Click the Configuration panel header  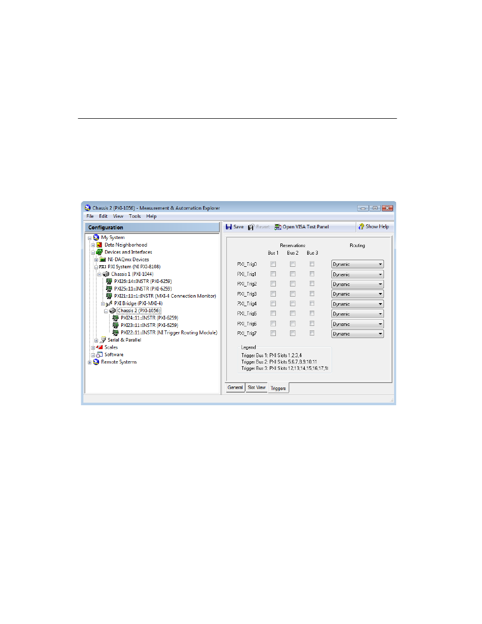coord(152,227)
